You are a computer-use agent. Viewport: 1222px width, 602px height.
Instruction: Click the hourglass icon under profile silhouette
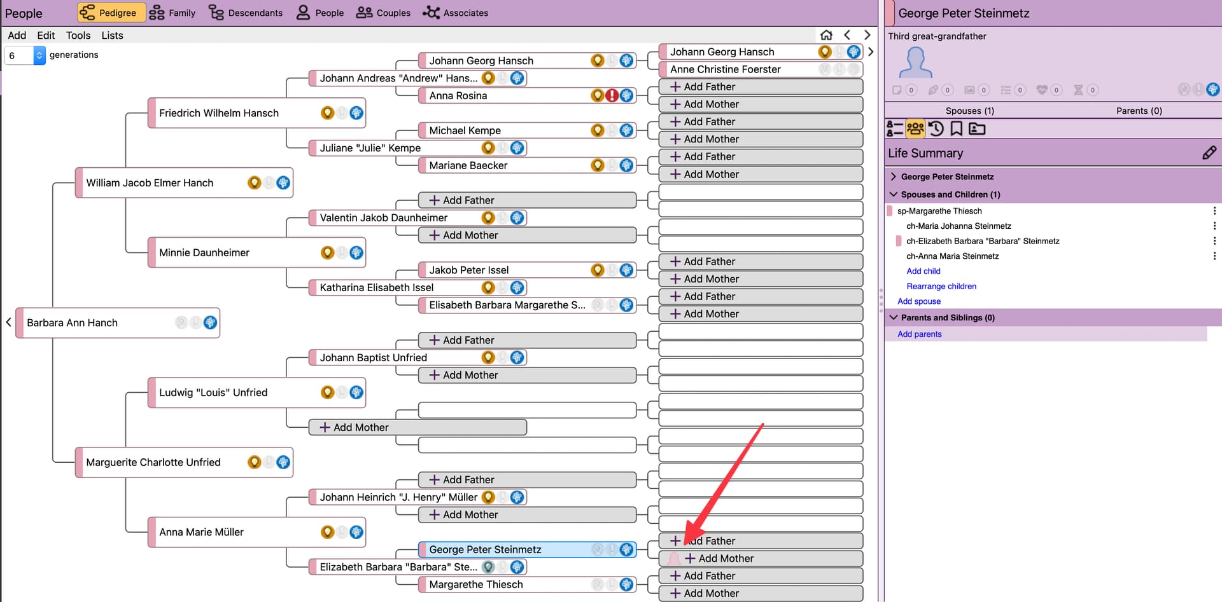coord(1078,90)
